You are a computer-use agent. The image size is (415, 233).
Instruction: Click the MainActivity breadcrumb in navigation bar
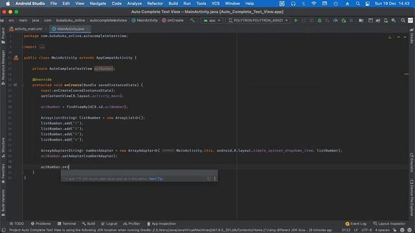(145, 20)
